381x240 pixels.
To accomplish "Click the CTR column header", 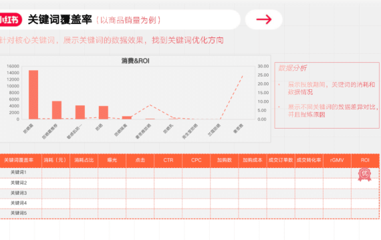I will pos(168,160).
